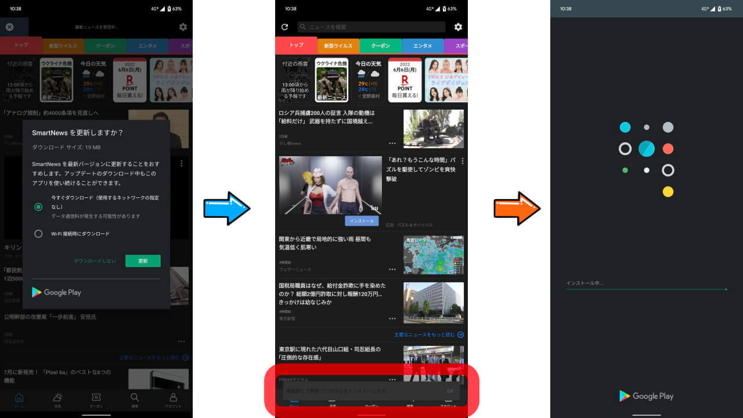This screenshot has height=418, width=743.
Task: Tap the アカウント account icon in bottom navigation
Action: click(173, 398)
